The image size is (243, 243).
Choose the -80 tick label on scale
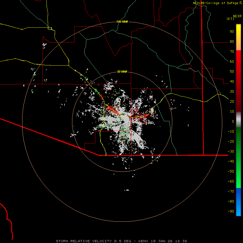coord(231,201)
